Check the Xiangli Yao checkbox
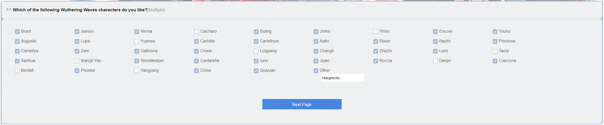This screenshot has height=125, width=604. coord(77,61)
